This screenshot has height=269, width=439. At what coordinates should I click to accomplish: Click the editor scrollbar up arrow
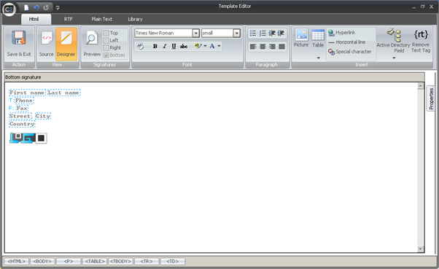pos(420,86)
